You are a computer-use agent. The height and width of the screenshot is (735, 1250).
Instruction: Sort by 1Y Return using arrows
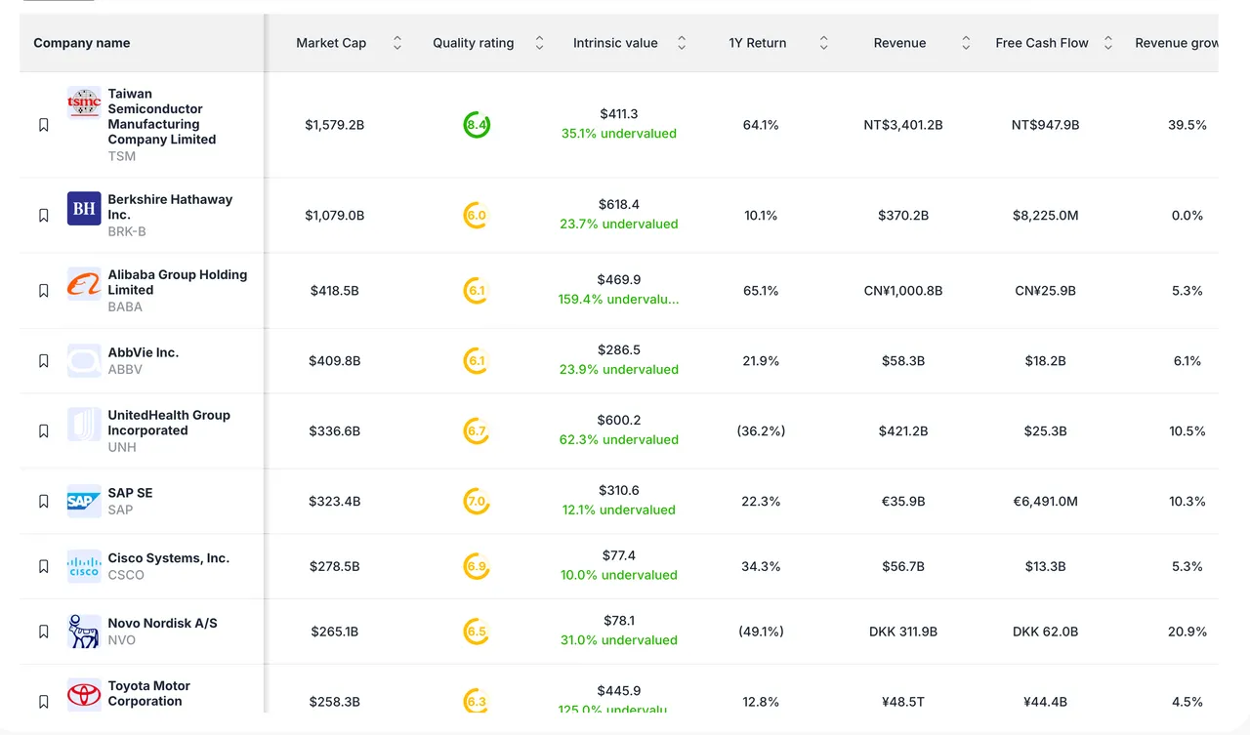coord(823,43)
